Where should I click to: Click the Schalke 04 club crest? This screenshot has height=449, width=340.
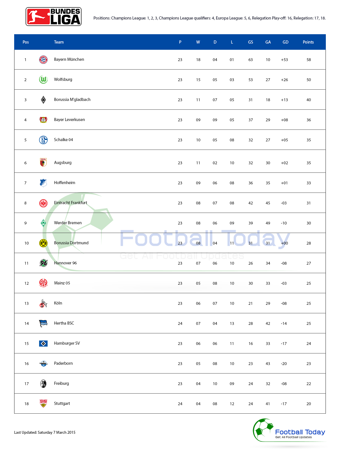(43, 140)
